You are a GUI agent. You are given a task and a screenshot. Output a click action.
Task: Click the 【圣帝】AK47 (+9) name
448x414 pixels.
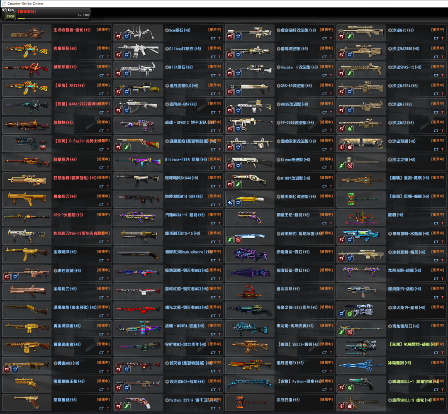(x=69, y=85)
